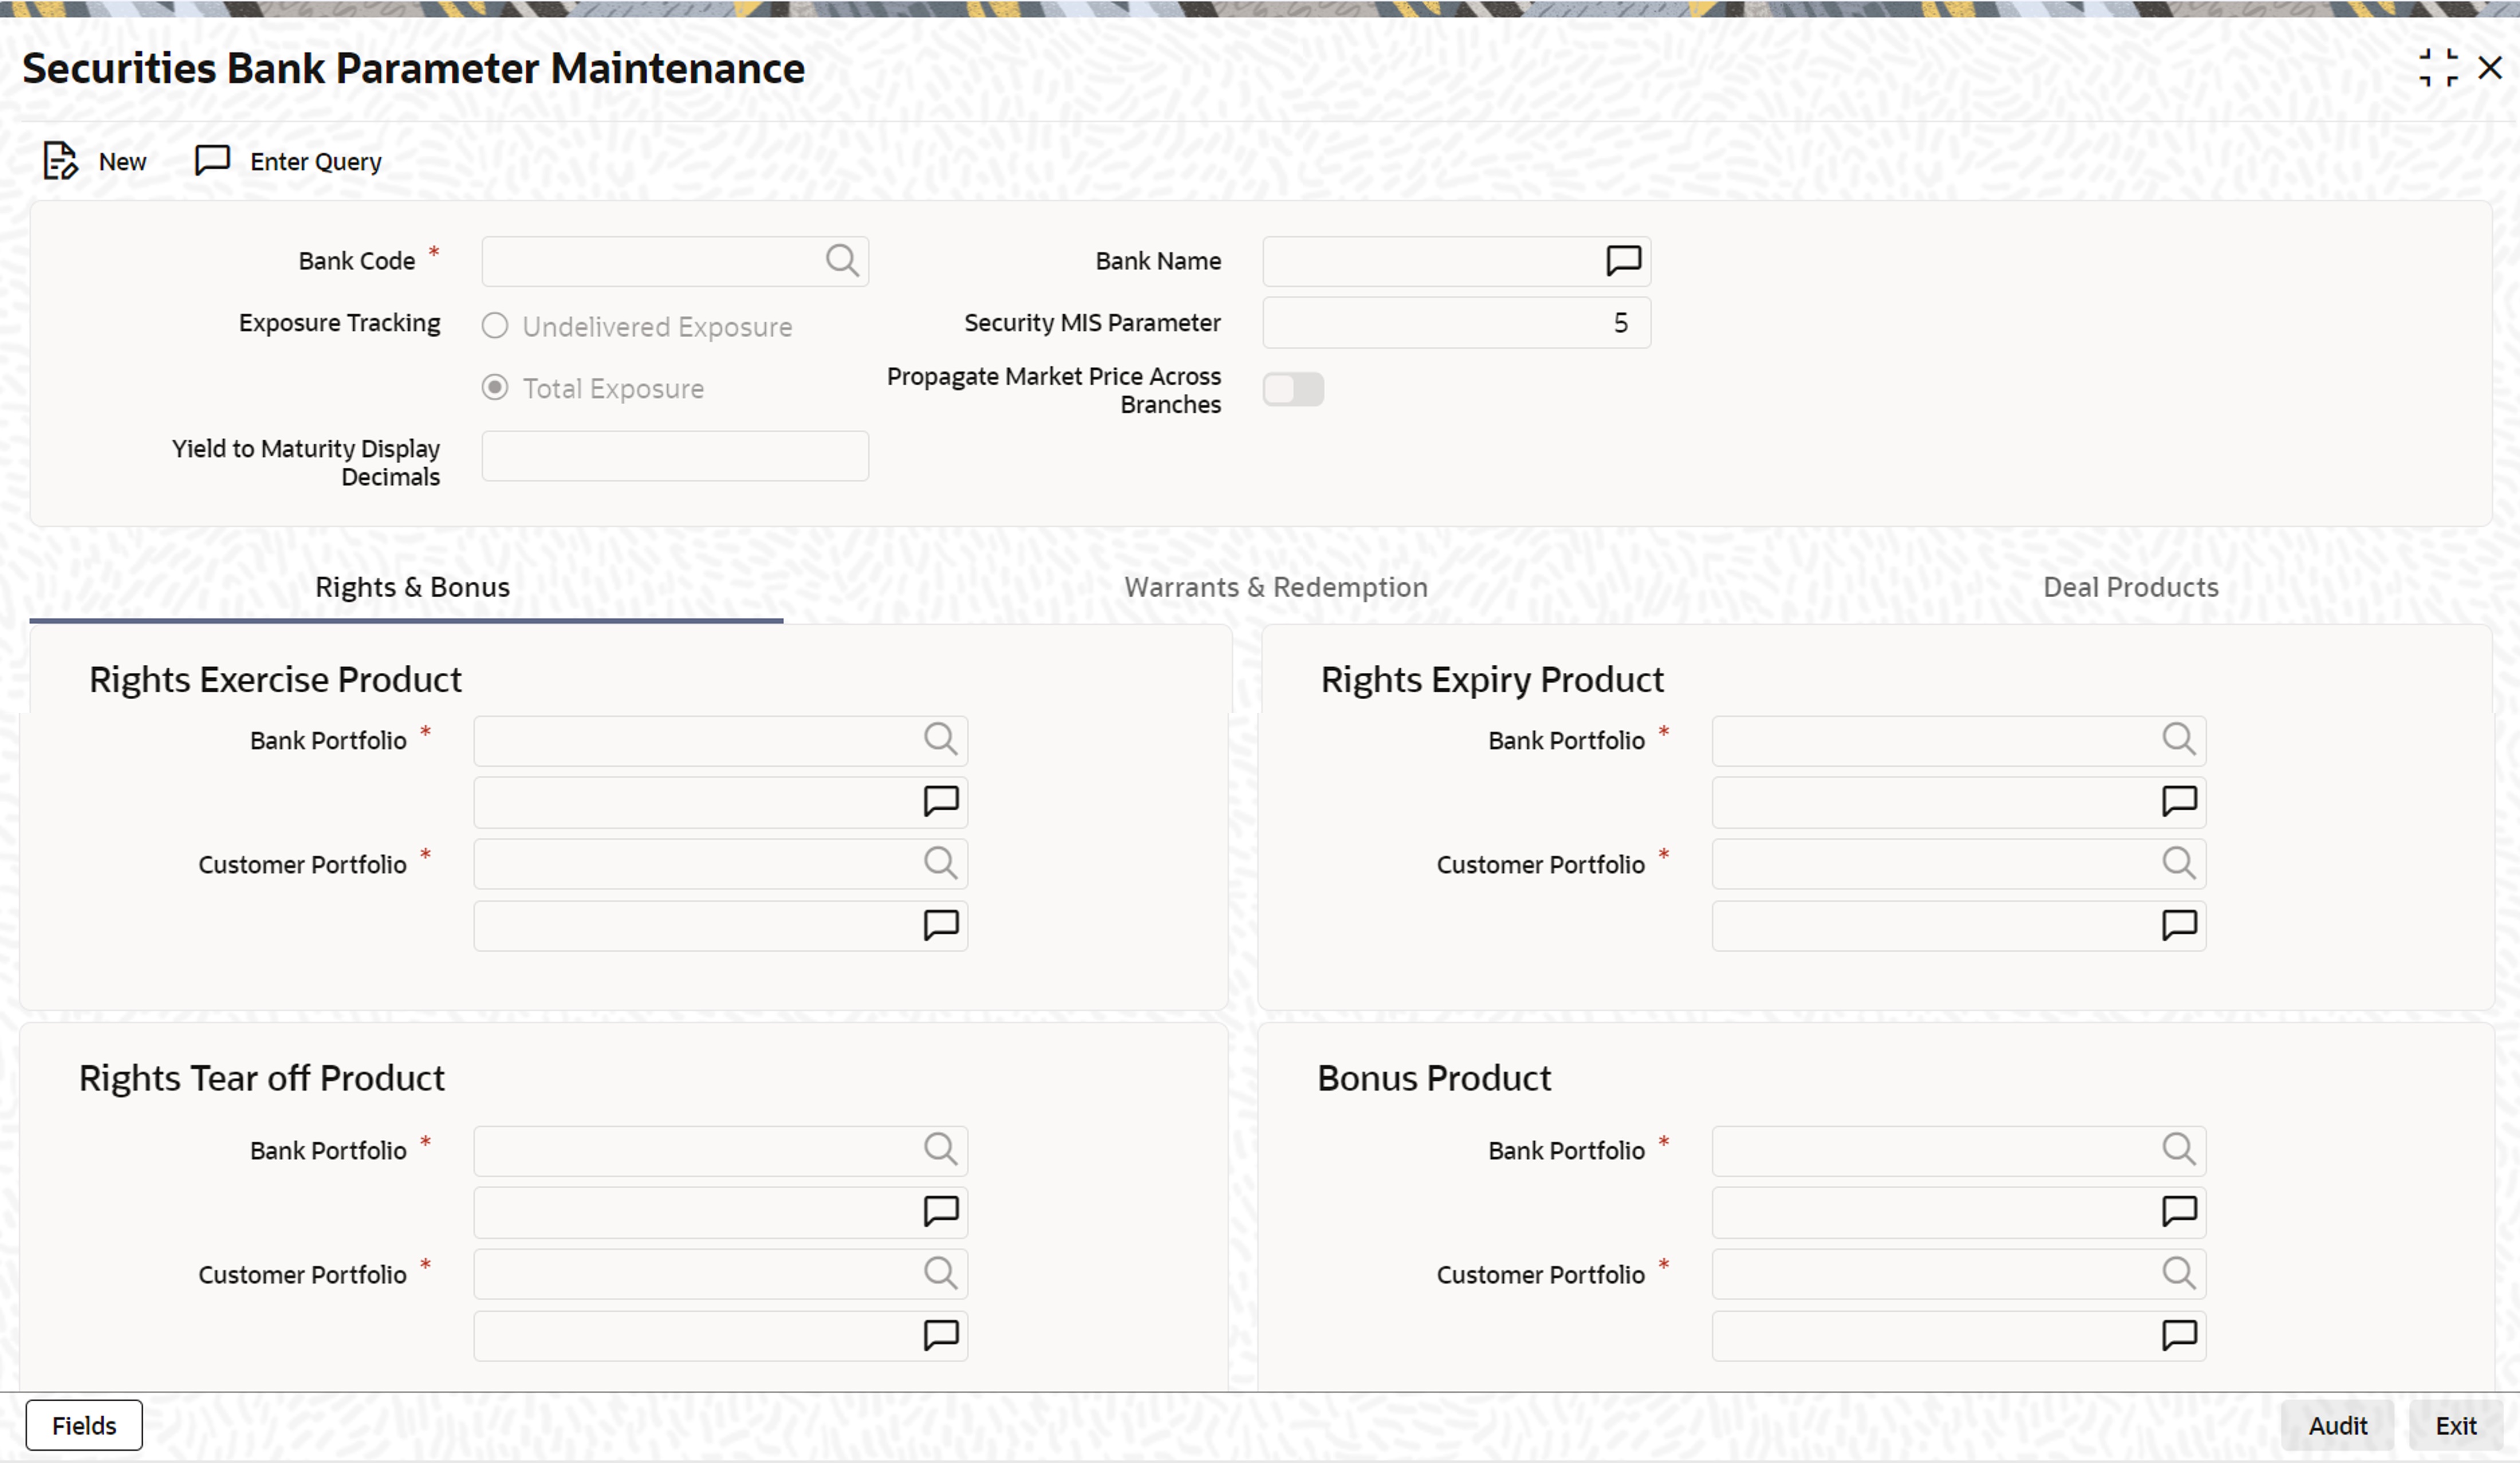Viewport: 2520px width, 1463px height.
Task: Click the Fields button
Action: point(84,1425)
